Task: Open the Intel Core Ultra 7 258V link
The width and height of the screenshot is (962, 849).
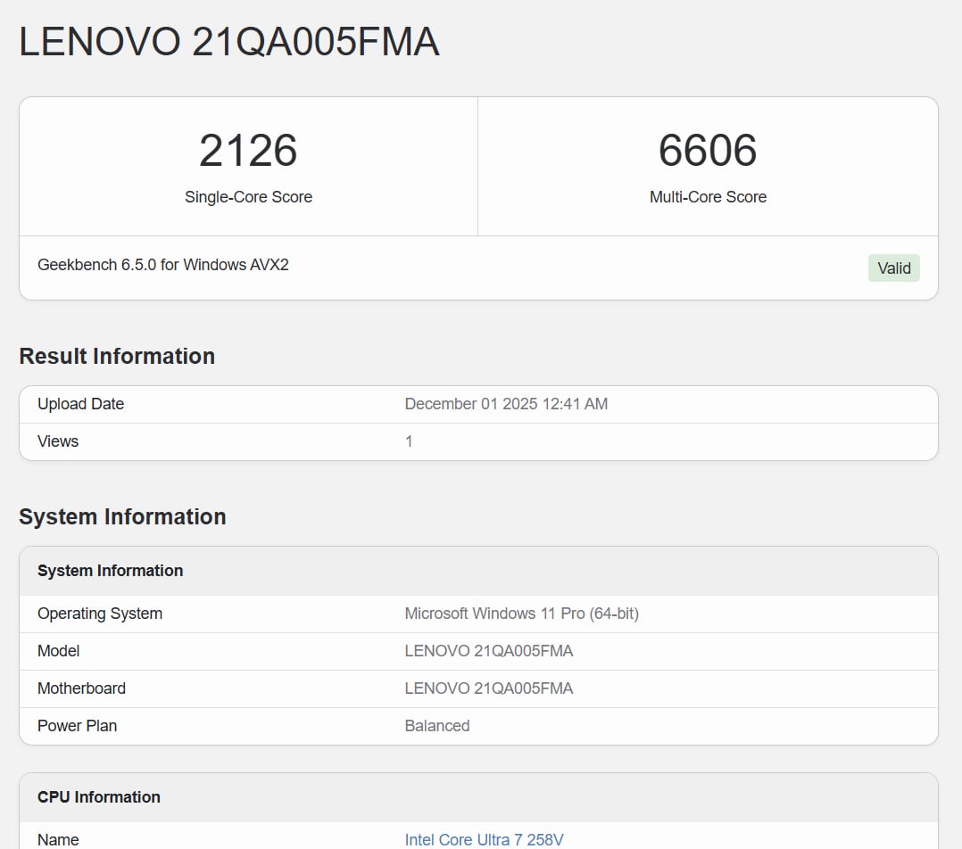Action: click(x=484, y=839)
